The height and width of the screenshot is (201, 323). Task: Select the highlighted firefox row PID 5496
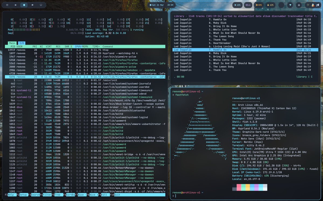click(85, 77)
